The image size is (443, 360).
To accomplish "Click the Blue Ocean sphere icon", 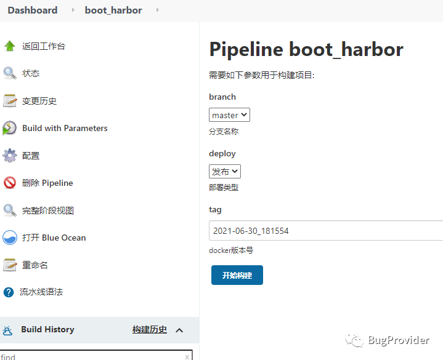I will click(10, 238).
